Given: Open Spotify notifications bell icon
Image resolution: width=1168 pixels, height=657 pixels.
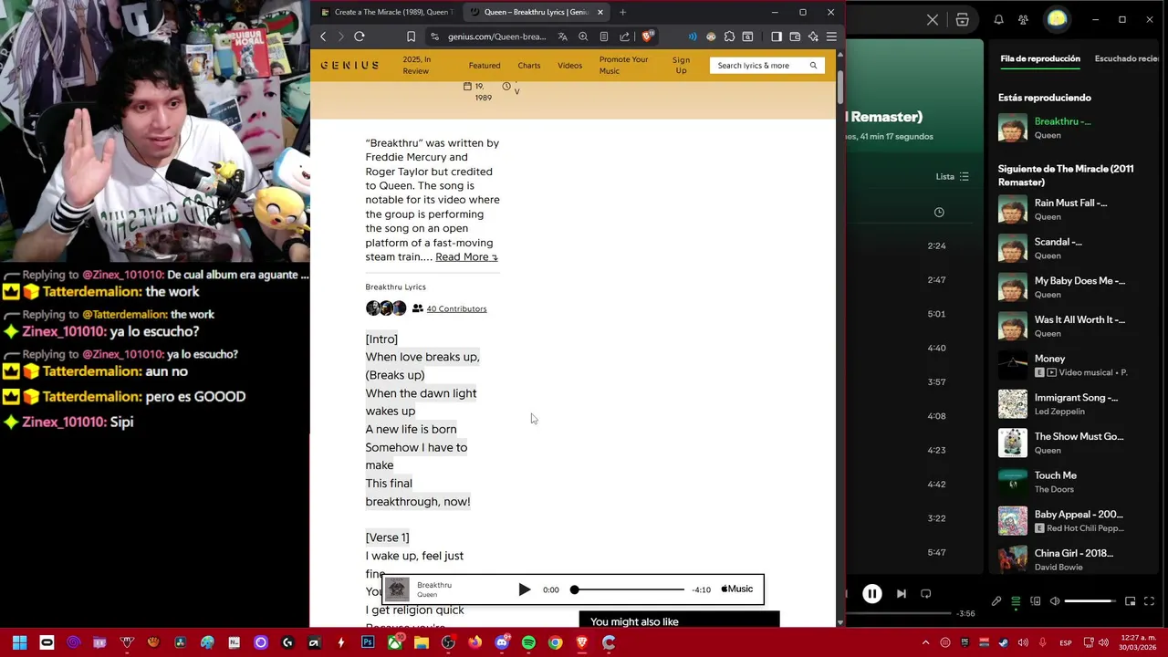Looking at the screenshot, I should pyautogui.click(x=999, y=19).
